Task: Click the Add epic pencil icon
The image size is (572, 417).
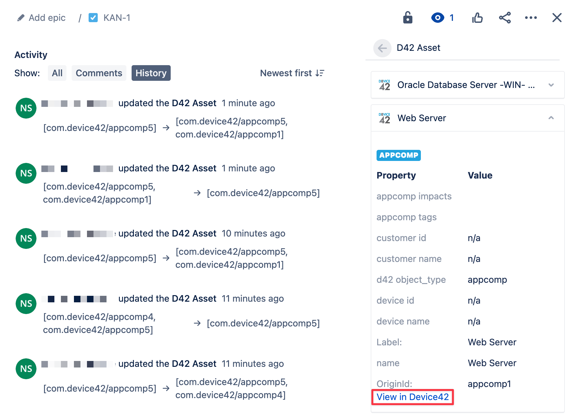Action: [x=21, y=18]
